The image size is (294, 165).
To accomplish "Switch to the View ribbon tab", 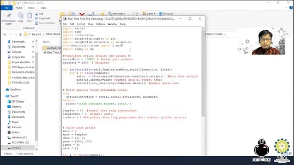I will 43,8.
